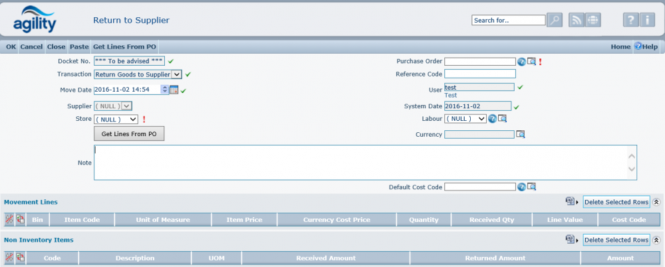The width and height of the screenshot is (665, 267).
Task: Click into the Reference Code field
Action: click(479, 74)
